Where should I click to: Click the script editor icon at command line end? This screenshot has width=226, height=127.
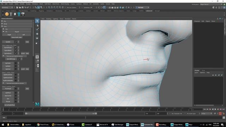(224, 117)
